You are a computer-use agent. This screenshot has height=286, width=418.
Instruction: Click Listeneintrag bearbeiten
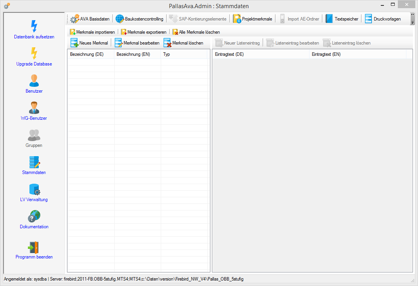pyautogui.click(x=293, y=43)
